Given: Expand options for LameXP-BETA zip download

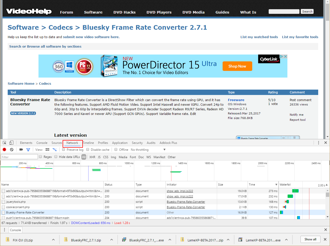Looking at the screenshot, I should (x=228, y=240).
